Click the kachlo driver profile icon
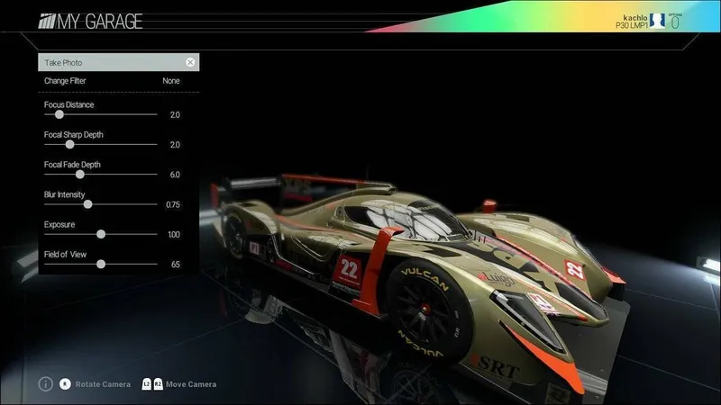Screen dimensions: 721x405 pos(657,21)
